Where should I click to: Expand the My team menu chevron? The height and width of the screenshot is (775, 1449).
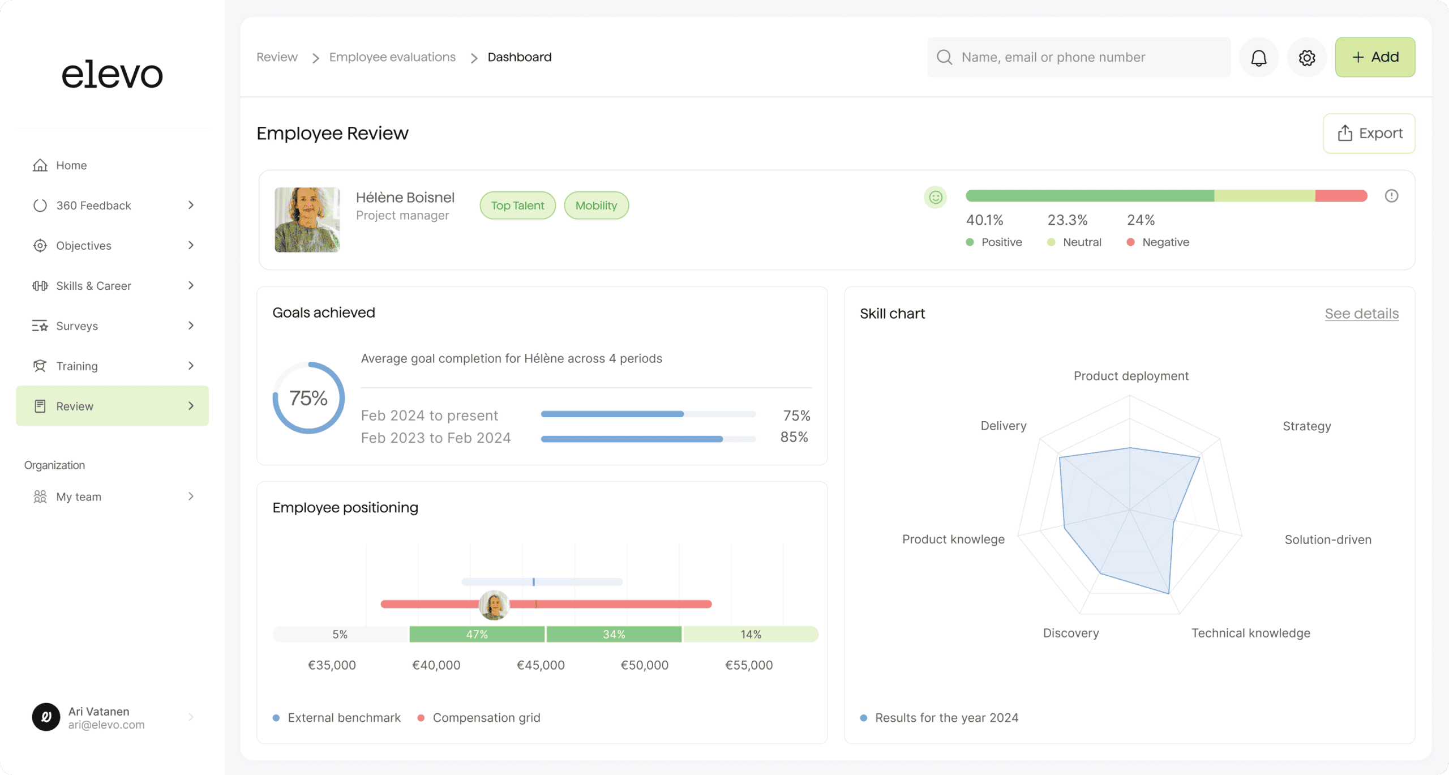[191, 496]
